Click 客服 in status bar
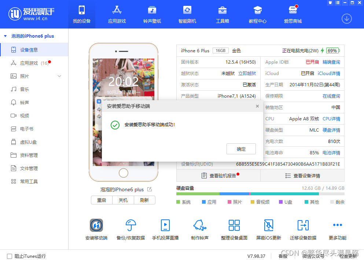 point(283,256)
